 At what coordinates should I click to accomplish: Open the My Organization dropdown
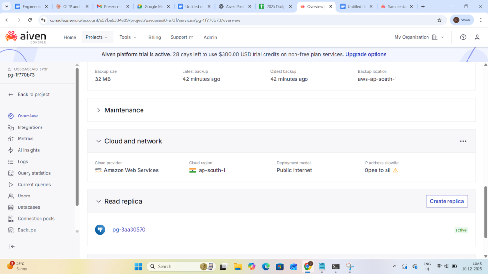(x=418, y=37)
